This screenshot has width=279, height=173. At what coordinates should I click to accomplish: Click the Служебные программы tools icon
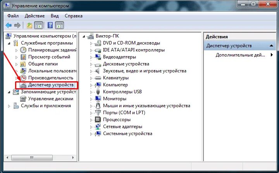pyautogui.click(x=15, y=43)
